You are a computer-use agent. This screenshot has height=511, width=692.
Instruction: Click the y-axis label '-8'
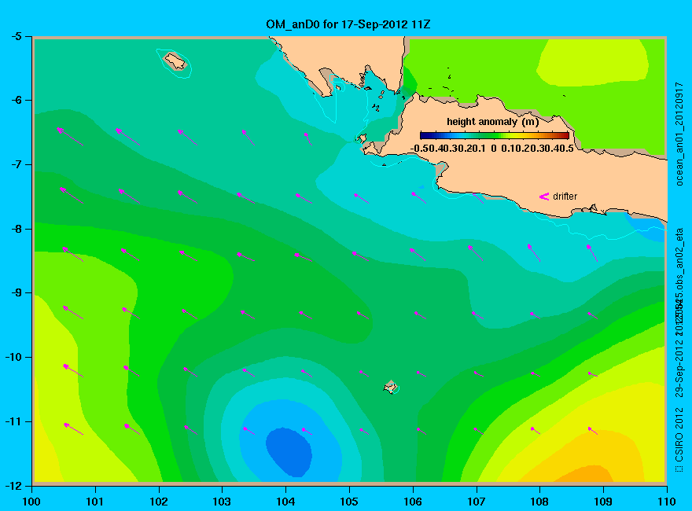[16, 229]
